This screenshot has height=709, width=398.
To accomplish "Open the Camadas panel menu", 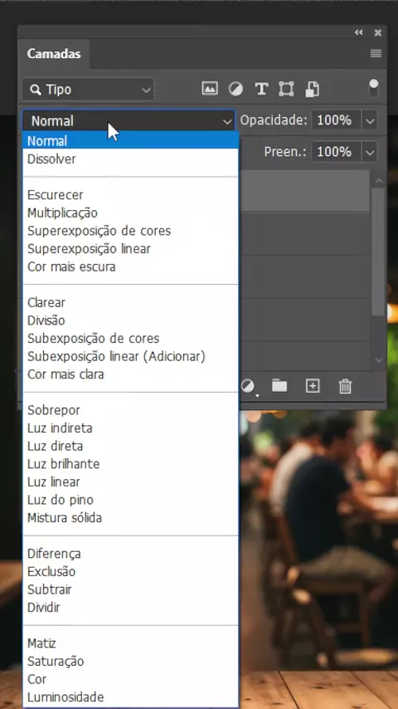I will coord(376,53).
